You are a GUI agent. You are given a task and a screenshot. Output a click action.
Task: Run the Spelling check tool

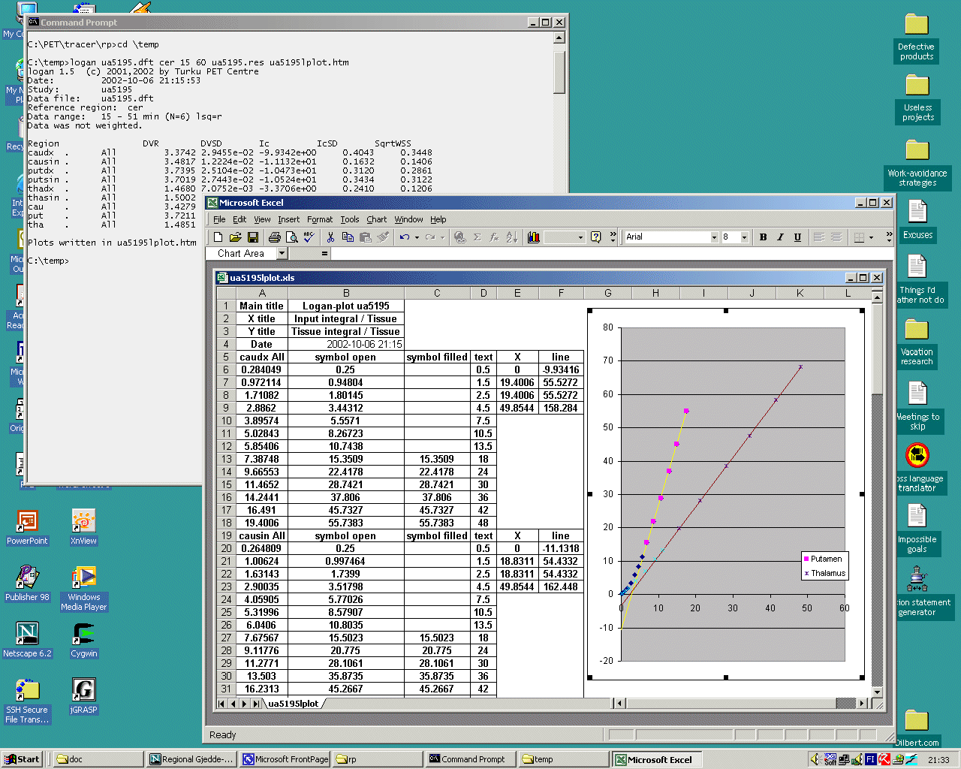tap(309, 237)
